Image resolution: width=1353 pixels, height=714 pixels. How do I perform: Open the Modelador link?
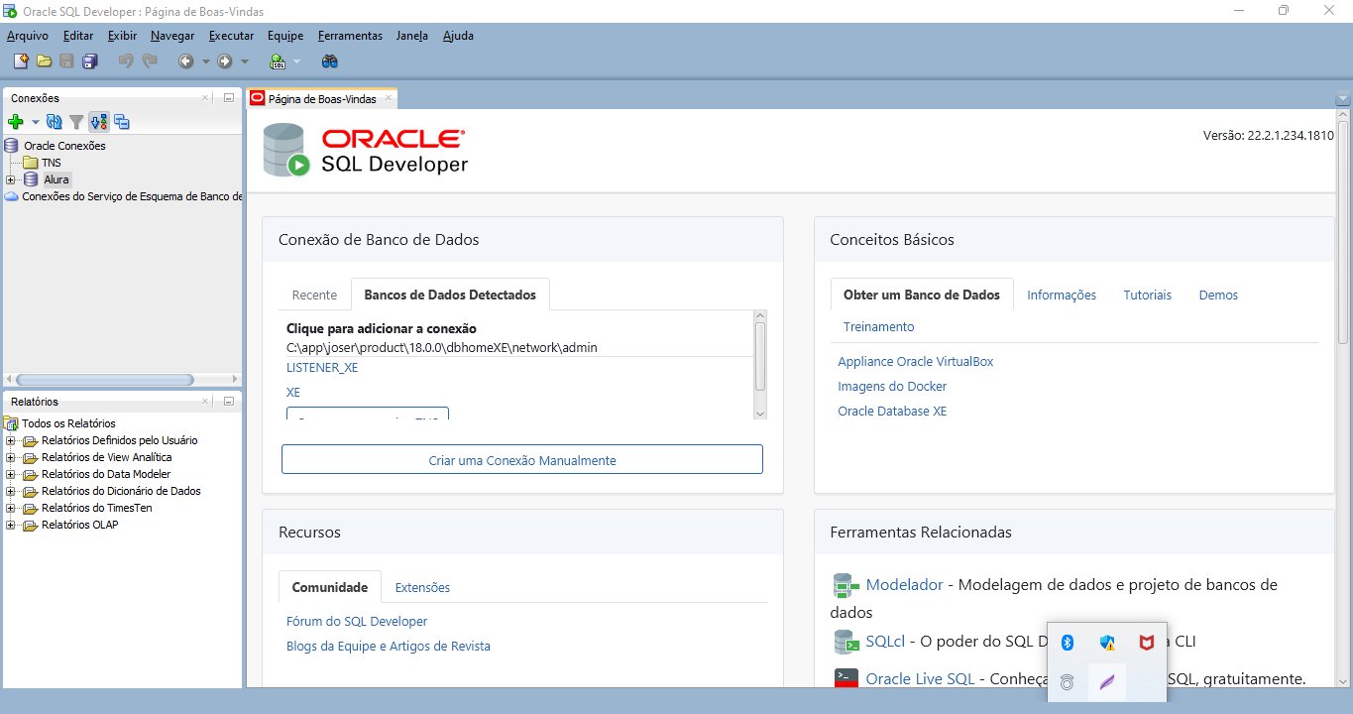click(905, 585)
